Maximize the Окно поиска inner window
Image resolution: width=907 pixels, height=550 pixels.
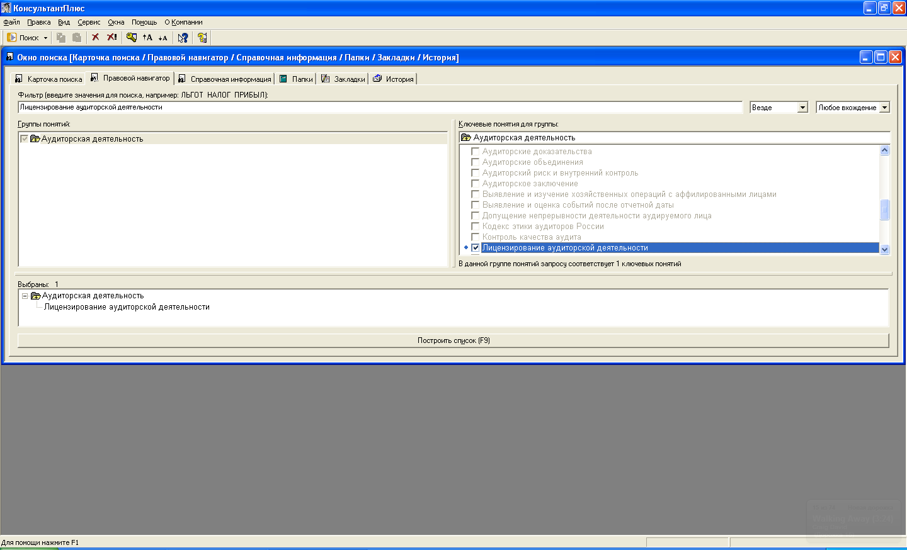point(881,57)
